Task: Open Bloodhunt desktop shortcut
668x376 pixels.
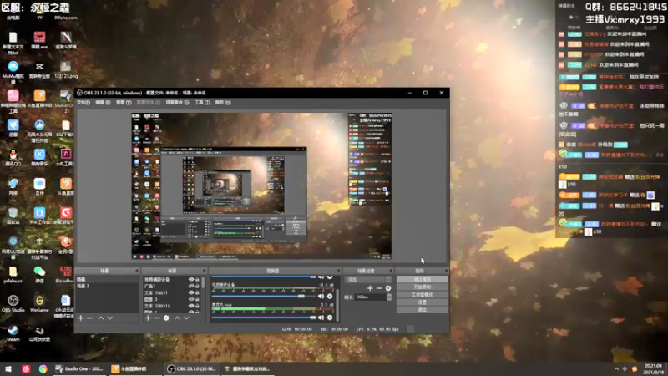Action: pos(66,274)
